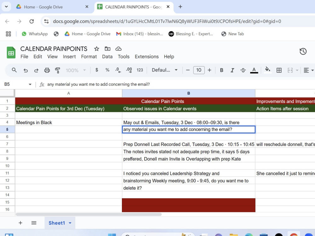The width and height of the screenshot is (315, 236).
Task: Open a new browser tab
Action: pos(180,7)
